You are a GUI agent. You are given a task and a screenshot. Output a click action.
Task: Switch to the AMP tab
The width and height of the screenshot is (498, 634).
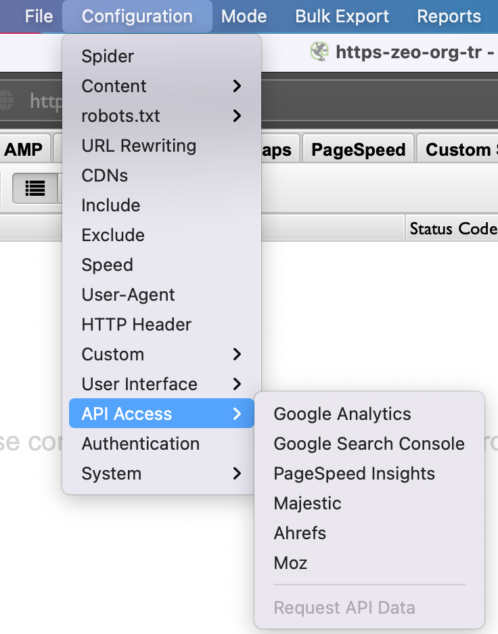[24, 149]
